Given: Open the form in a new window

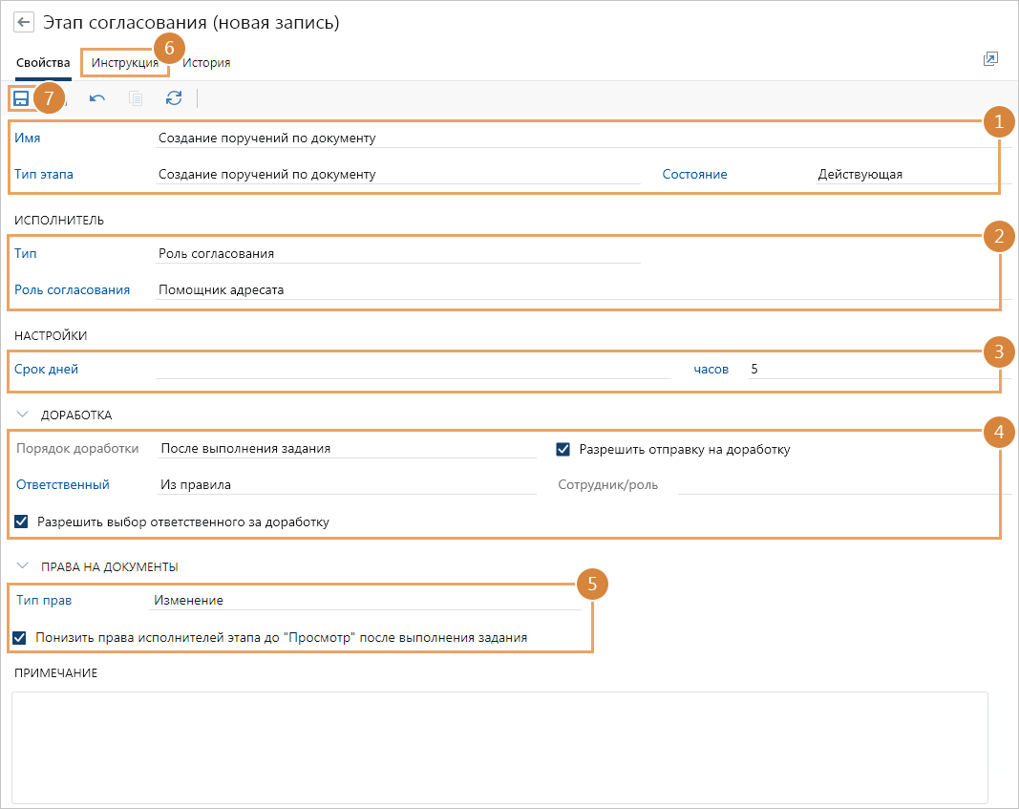Looking at the screenshot, I should point(990,59).
